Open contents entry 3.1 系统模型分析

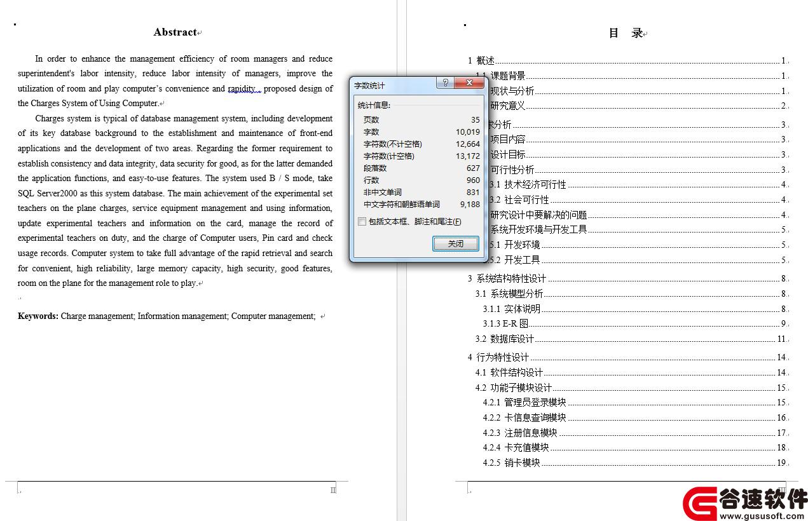(x=631, y=294)
